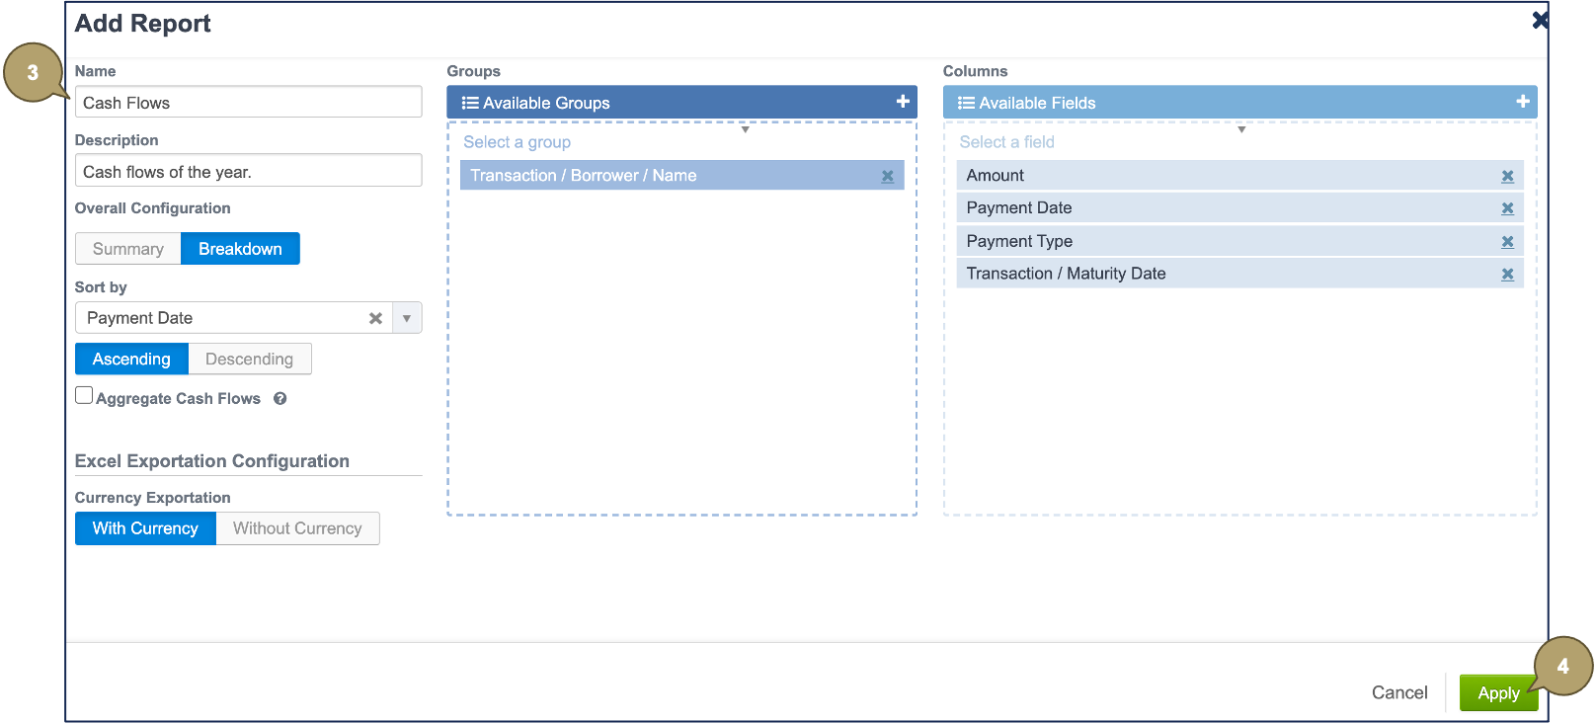Click the Description text field

click(248, 172)
